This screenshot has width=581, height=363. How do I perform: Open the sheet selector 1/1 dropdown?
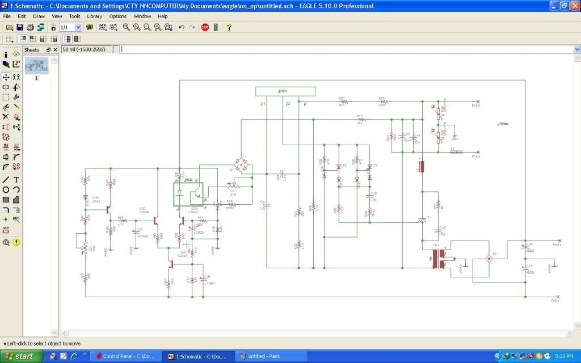click(78, 27)
